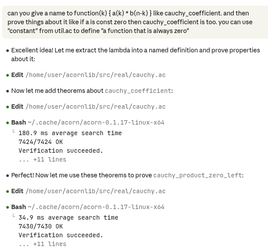Expand '+11 lines' under 180.9 ms output

click(42, 159)
